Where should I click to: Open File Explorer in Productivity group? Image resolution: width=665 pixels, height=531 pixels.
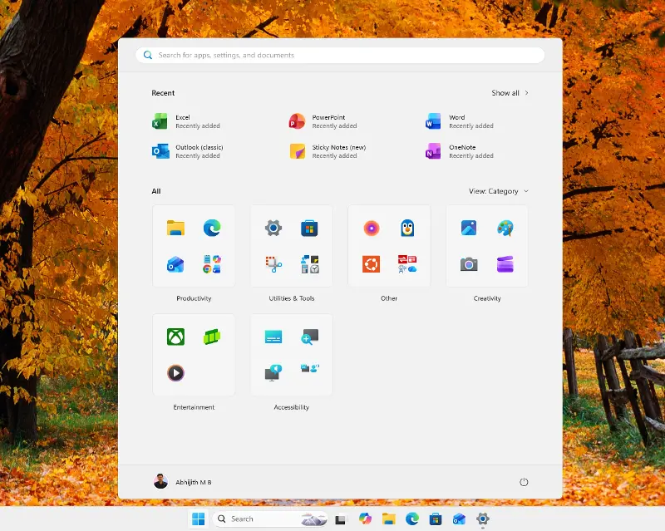point(175,229)
